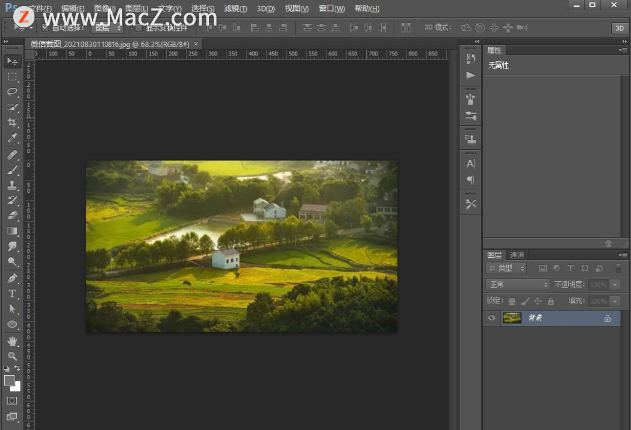
Task: Select the 属性 panel tab
Action: 494,51
